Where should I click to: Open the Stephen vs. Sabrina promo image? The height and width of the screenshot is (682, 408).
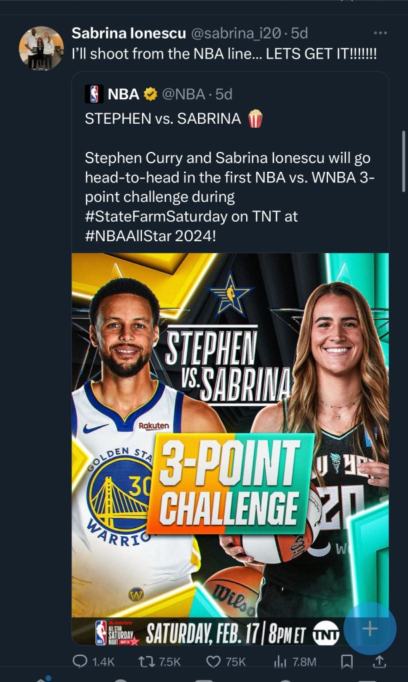pyautogui.click(x=230, y=433)
